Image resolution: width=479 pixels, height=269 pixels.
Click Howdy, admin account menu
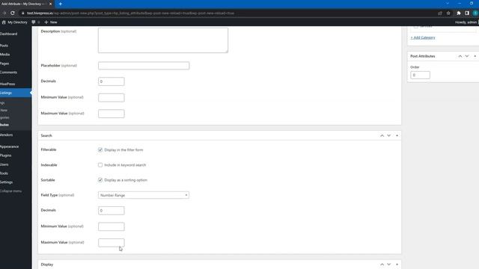(466, 22)
